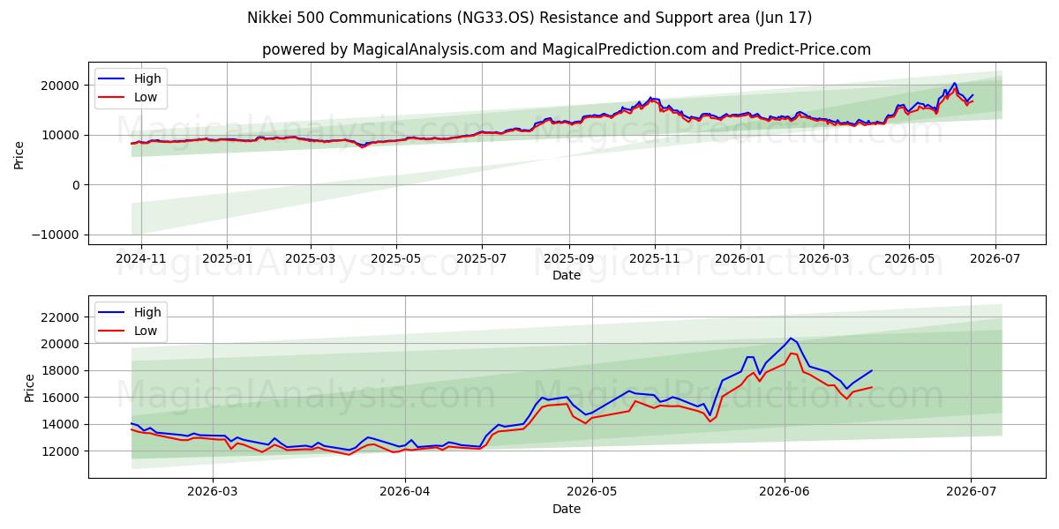Click the 2025-11 tick label on top chart
This screenshot has width=1059, height=529.
tap(654, 258)
